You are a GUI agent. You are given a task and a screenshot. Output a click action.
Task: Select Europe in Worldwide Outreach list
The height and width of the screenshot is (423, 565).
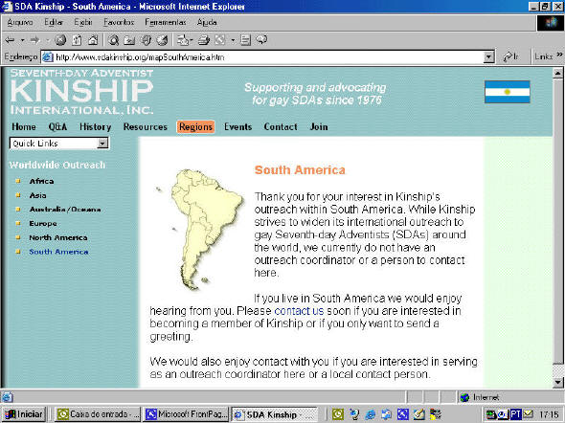tap(43, 224)
